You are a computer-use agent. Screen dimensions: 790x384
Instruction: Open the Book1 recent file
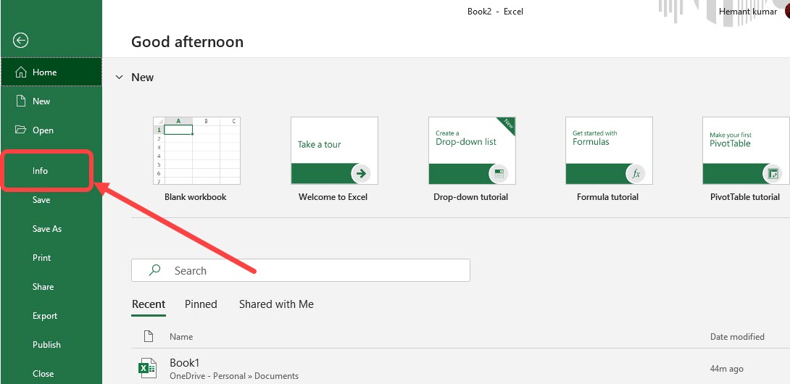click(x=460, y=368)
